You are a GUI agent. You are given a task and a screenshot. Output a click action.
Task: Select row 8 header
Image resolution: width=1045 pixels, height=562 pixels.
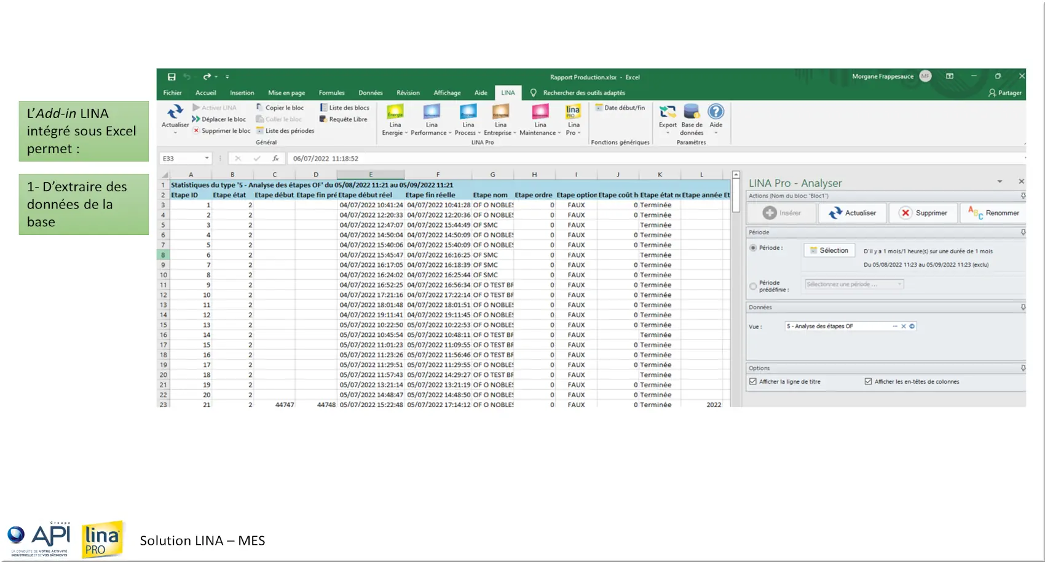click(163, 255)
